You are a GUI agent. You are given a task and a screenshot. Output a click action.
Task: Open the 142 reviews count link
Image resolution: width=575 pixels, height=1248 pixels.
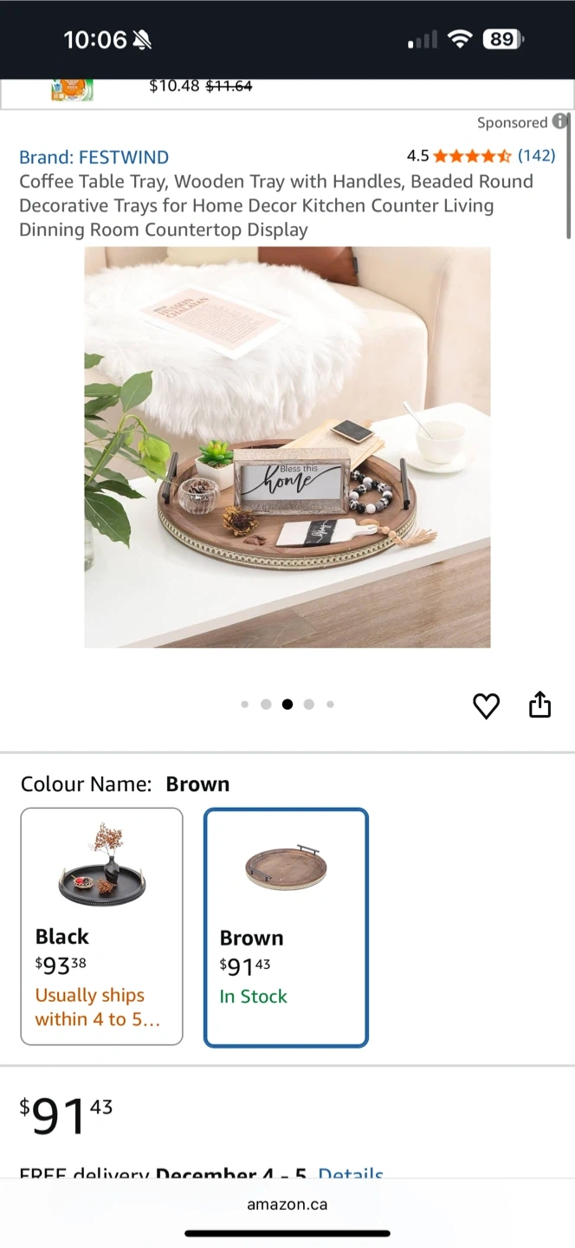coord(537,156)
